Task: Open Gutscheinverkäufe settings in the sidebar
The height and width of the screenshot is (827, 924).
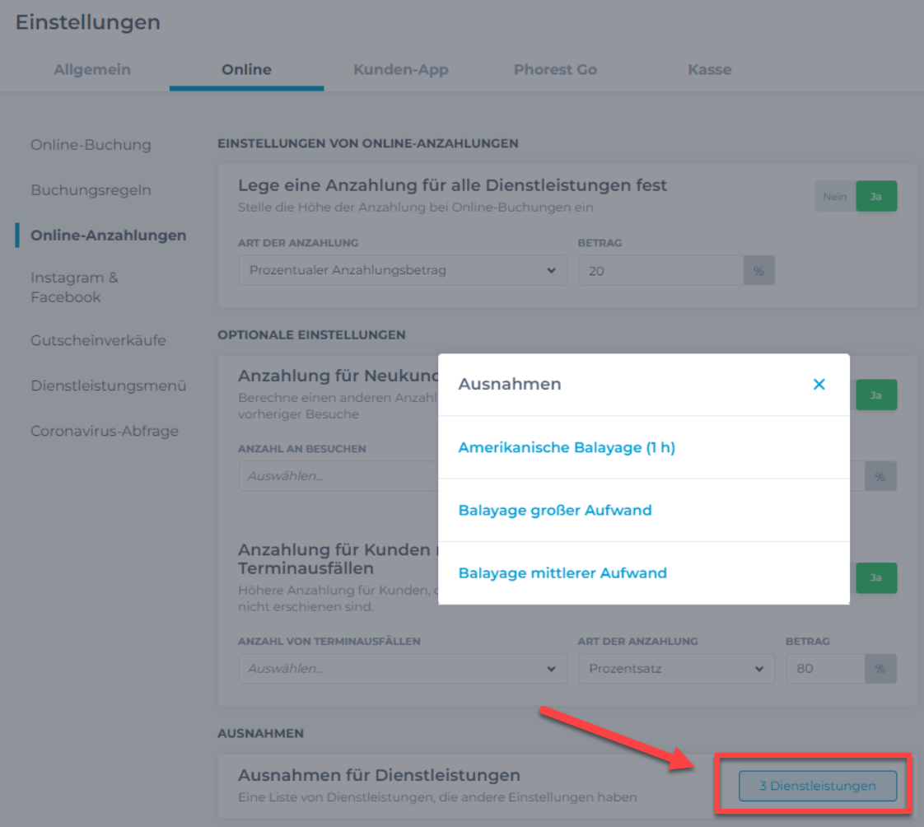Action: coord(98,340)
